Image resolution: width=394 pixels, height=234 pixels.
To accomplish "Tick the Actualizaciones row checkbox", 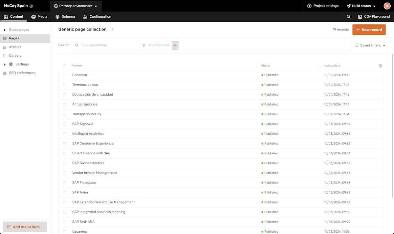I will coord(64,105).
